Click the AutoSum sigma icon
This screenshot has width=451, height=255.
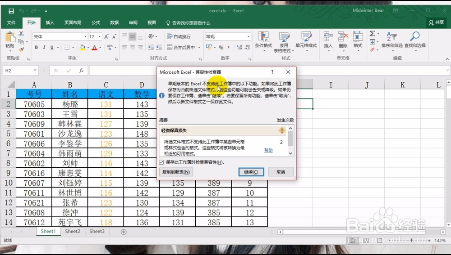(372, 34)
